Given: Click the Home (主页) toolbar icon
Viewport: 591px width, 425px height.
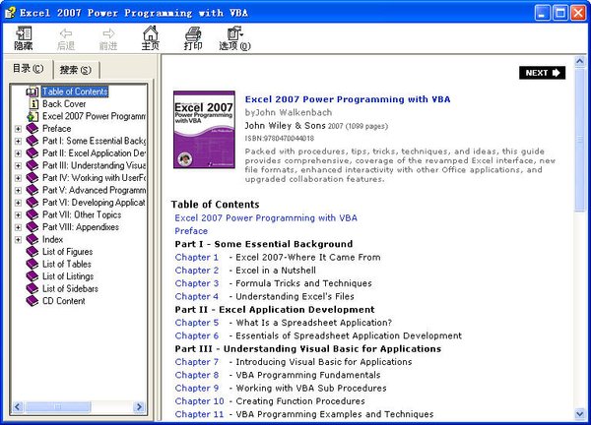Looking at the screenshot, I should coord(150,38).
